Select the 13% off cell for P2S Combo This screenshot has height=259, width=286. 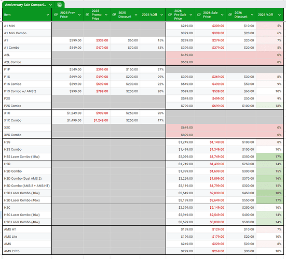[269, 106]
